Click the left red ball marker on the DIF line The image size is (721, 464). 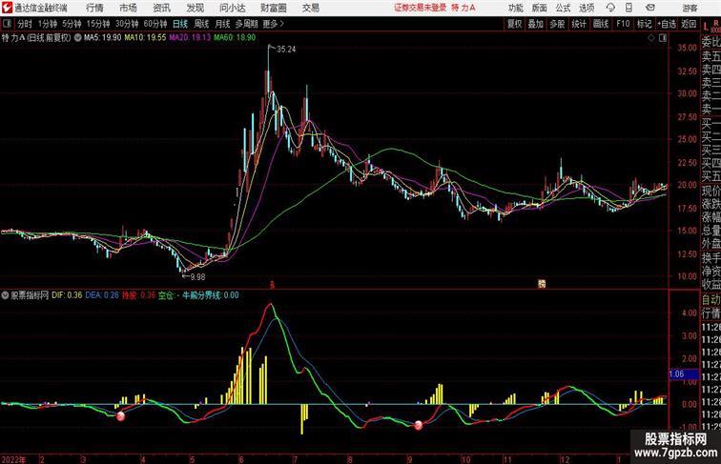(x=120, y=416)
